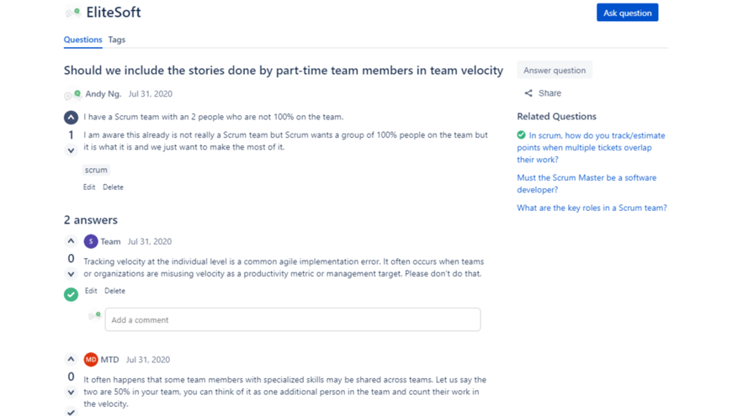The image size is (733, 416).
Task: Downvote the main question
Action: point(71,150)
